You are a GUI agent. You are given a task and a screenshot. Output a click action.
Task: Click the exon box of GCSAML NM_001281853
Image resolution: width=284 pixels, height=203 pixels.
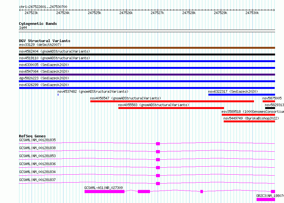coord(158,160)
